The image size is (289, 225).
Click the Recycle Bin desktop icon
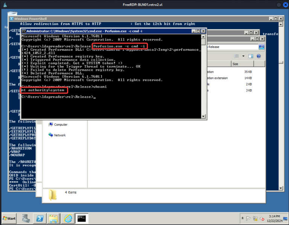click(12, 13)
